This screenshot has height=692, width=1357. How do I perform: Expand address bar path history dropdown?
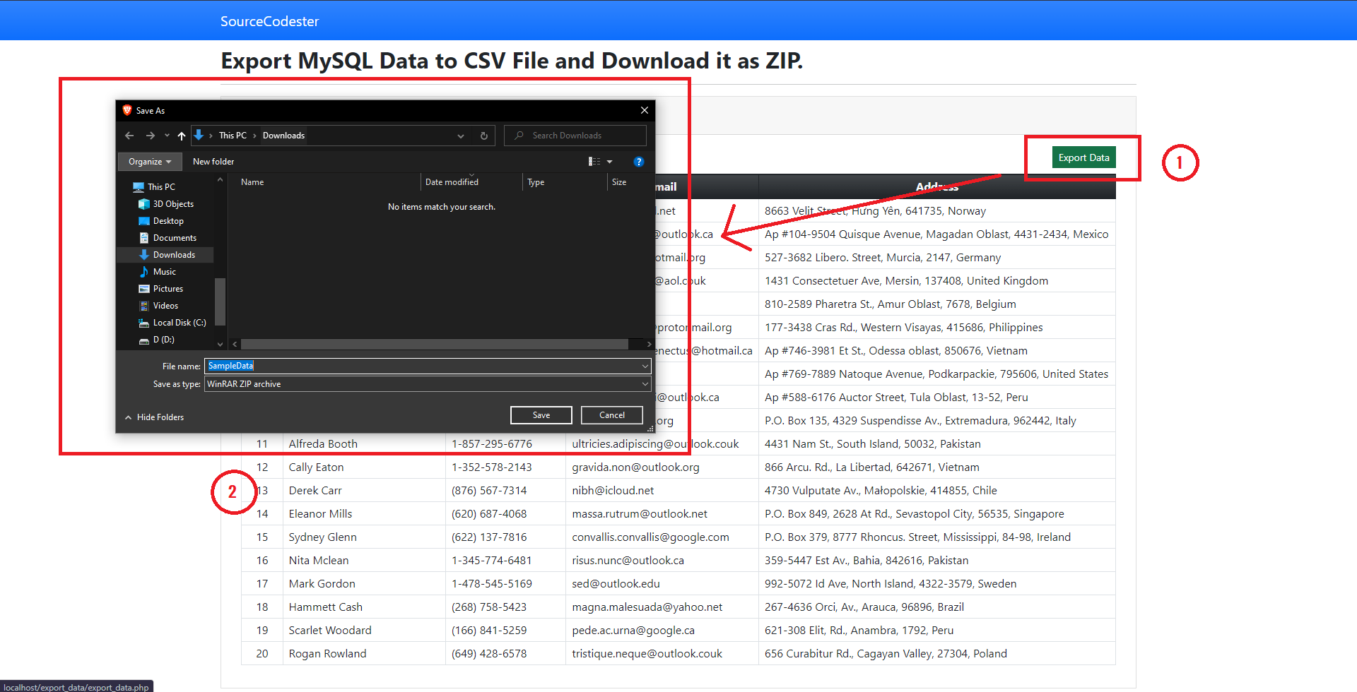tap(461, 136)
